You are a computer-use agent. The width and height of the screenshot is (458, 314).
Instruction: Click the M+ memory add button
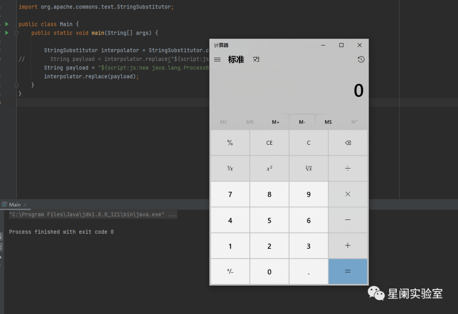(x=276, y=122)
